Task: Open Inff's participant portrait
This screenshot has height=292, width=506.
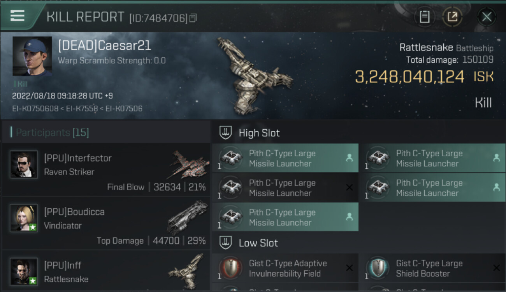Action: 24,272
